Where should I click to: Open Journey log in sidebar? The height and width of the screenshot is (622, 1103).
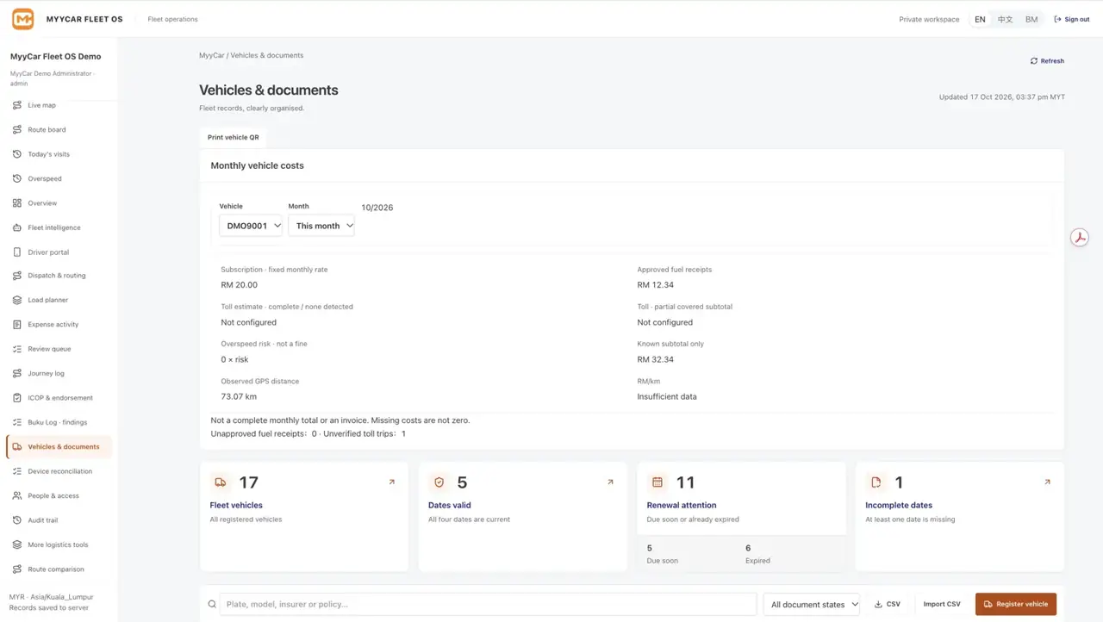click(x=59, y=374)
